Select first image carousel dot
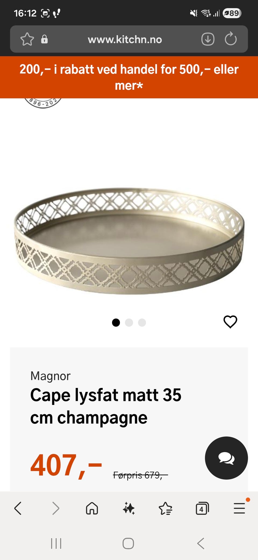The height and width of the screenshot is (560, 258). 116,323
